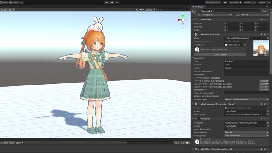Open the Layout dropdown
Image resolution: width=272 pixels, height=153 pixels.
coord(264,2)
